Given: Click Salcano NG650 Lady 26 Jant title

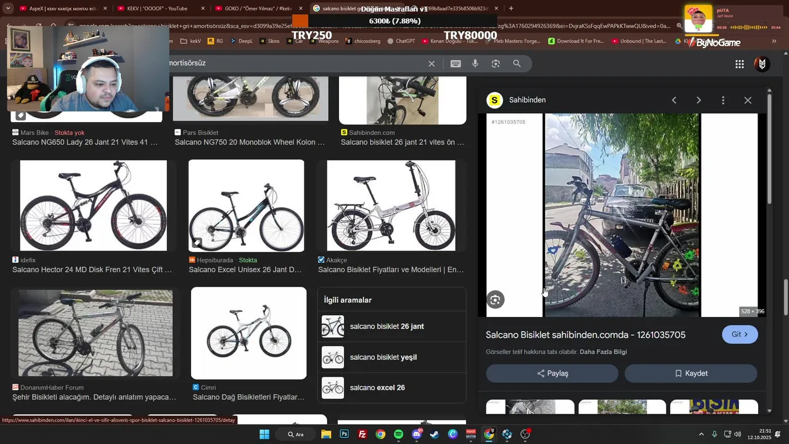Looking at the screenshot, I should pos(85,142).
